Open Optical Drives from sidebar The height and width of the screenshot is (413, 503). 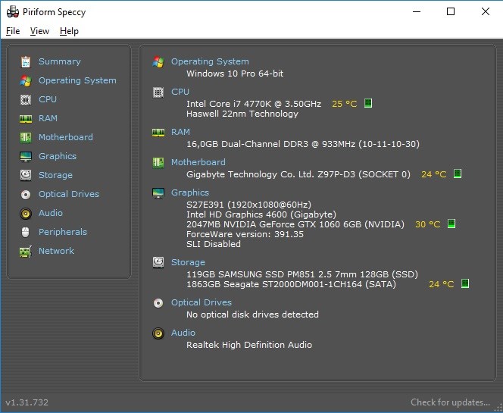(69, 194)
